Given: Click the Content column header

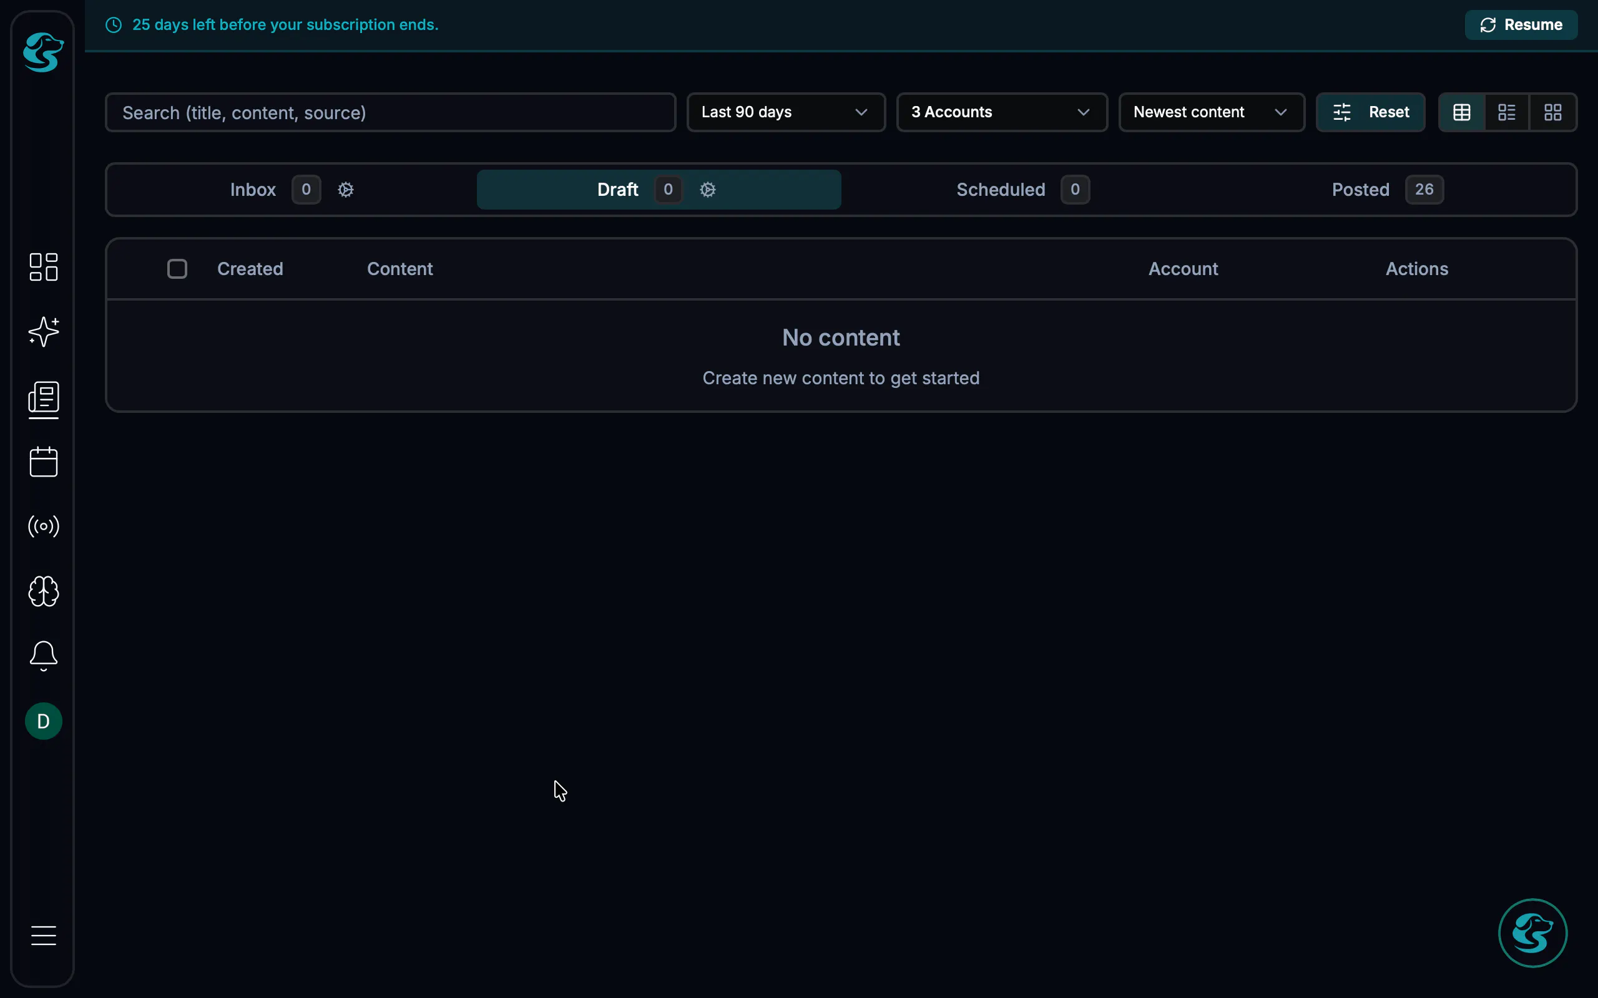Looking at the screenshot, I should tap(400, 269).
